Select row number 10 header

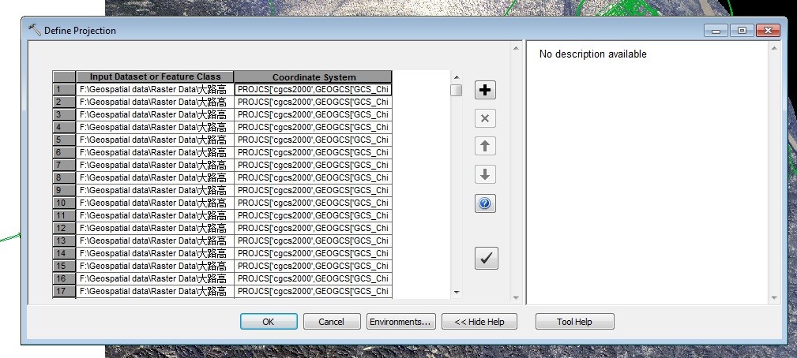pyautogui.click(x=64, y=203)
